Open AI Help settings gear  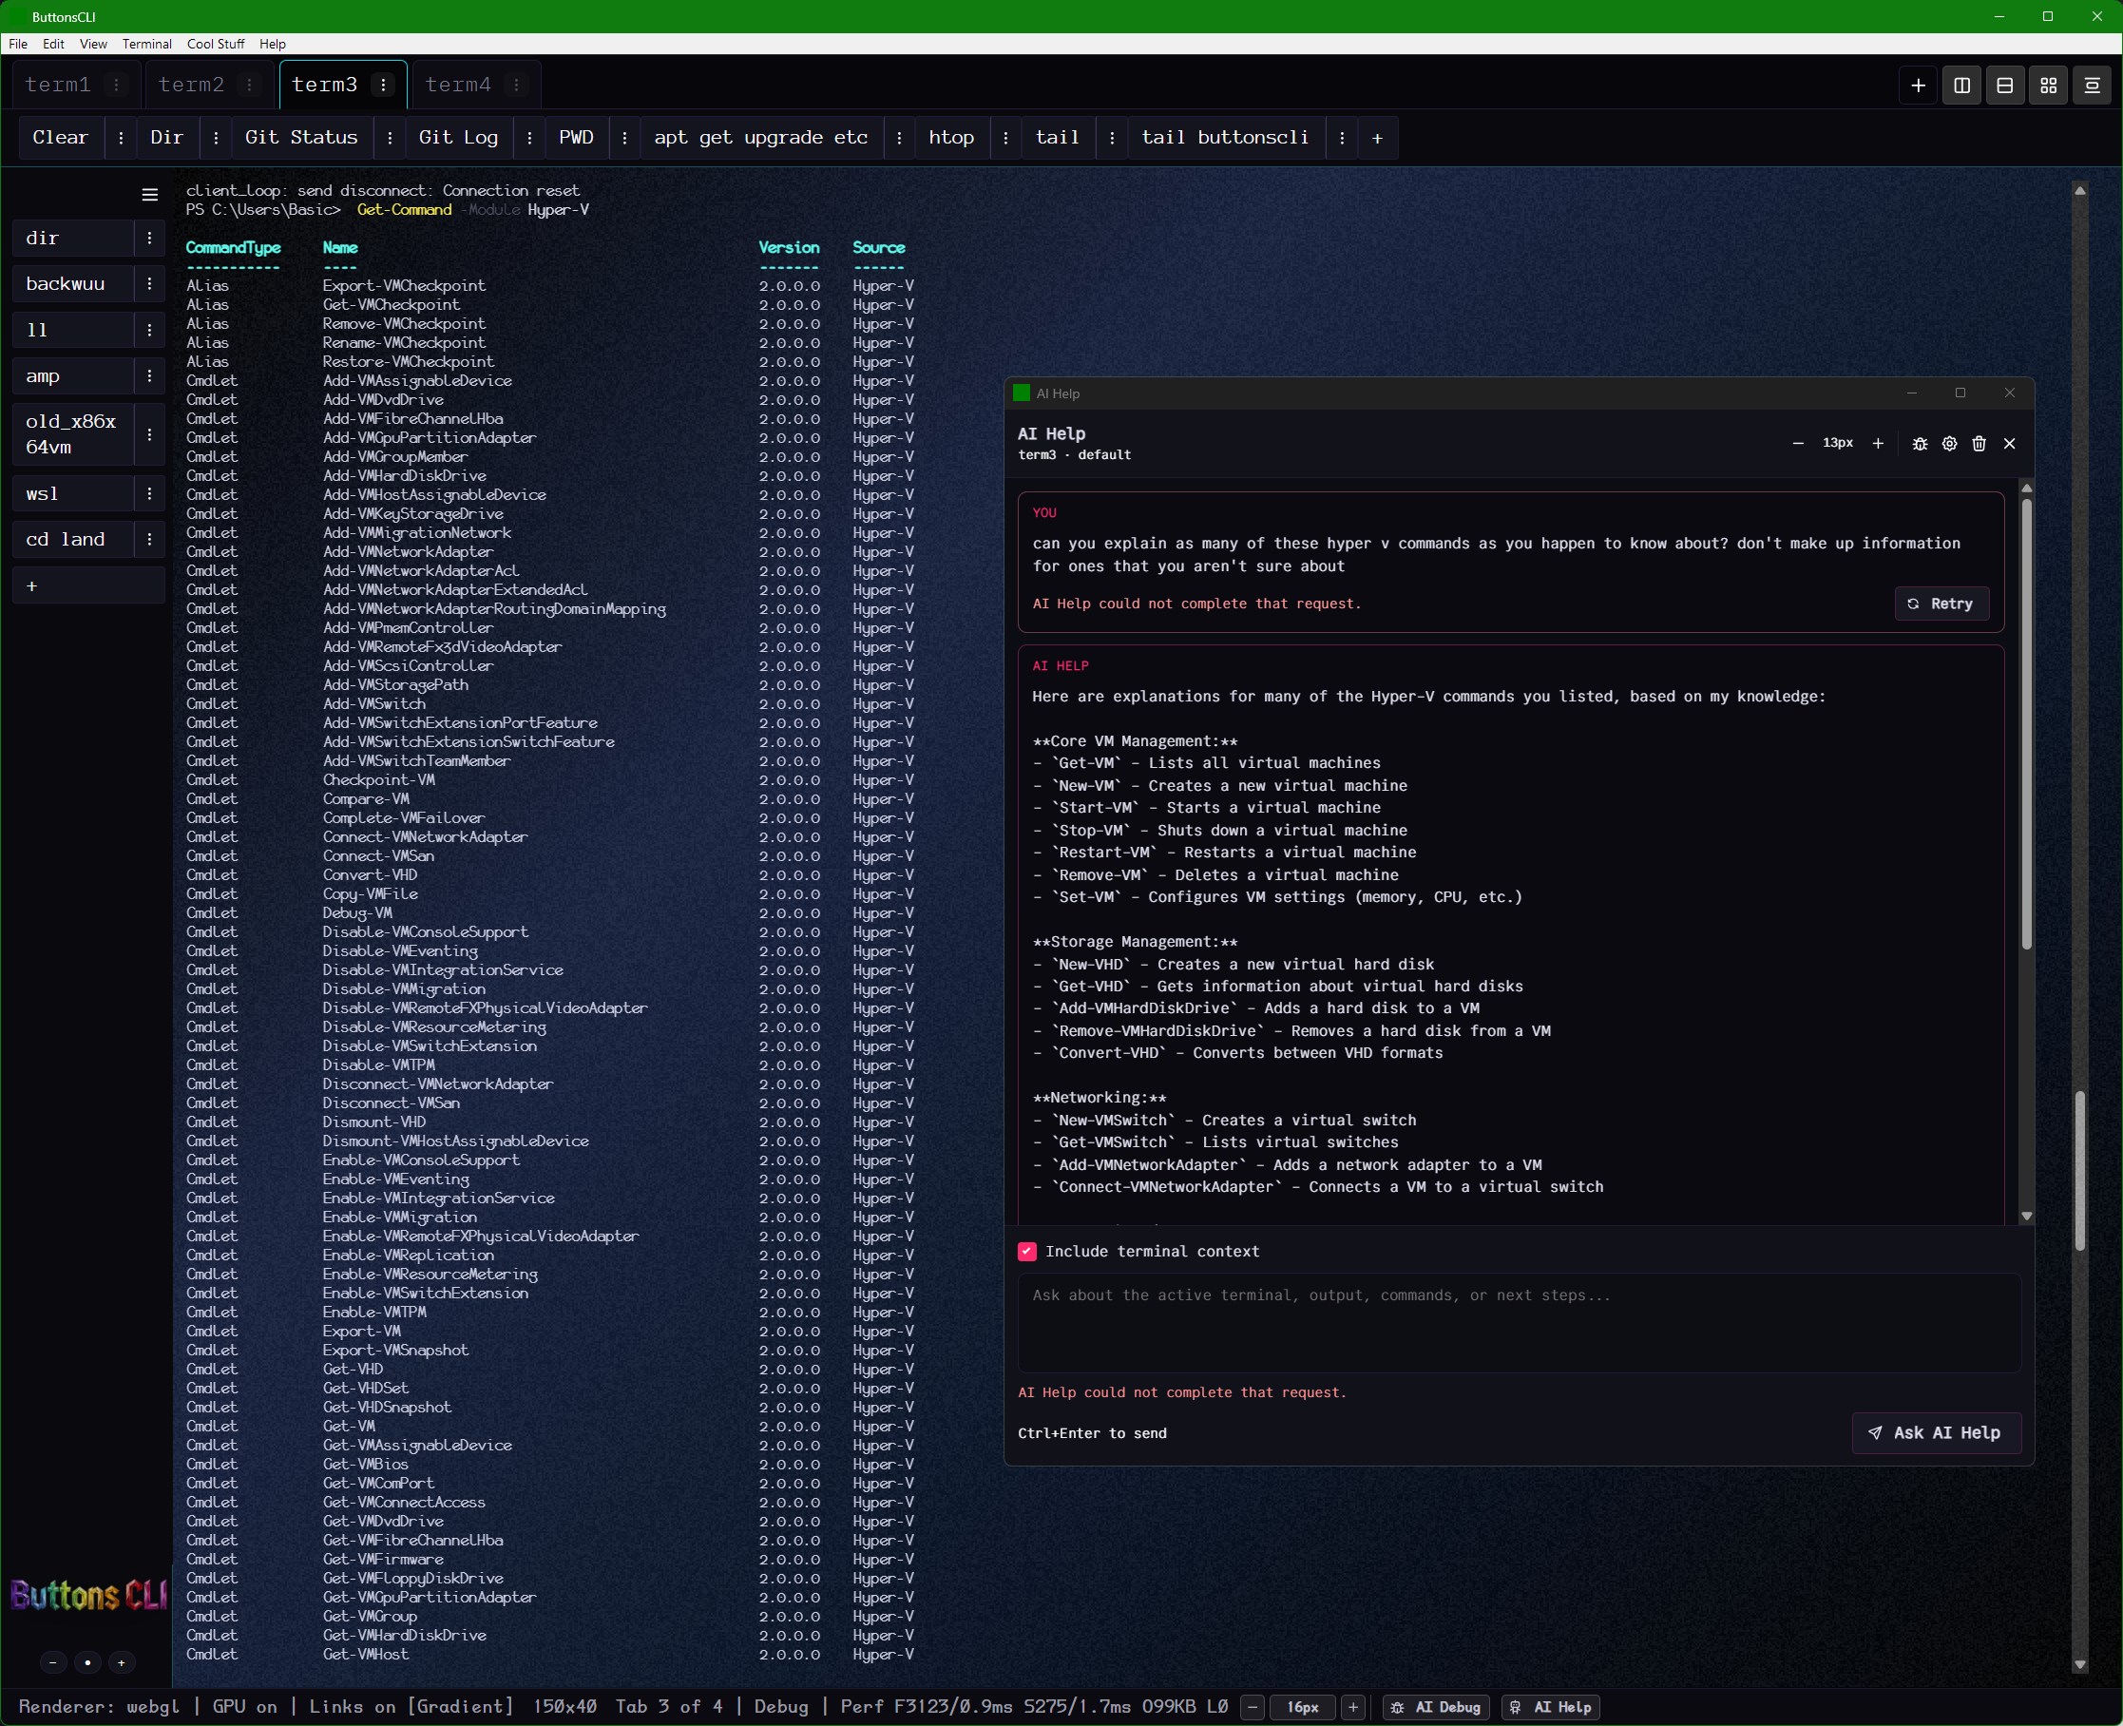pyautogui.click(x=1950, y=444)
